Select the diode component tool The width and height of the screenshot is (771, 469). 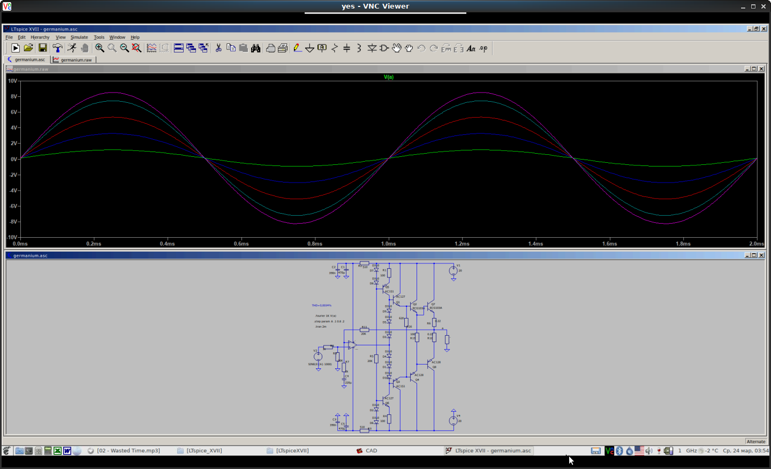(372, 48)
